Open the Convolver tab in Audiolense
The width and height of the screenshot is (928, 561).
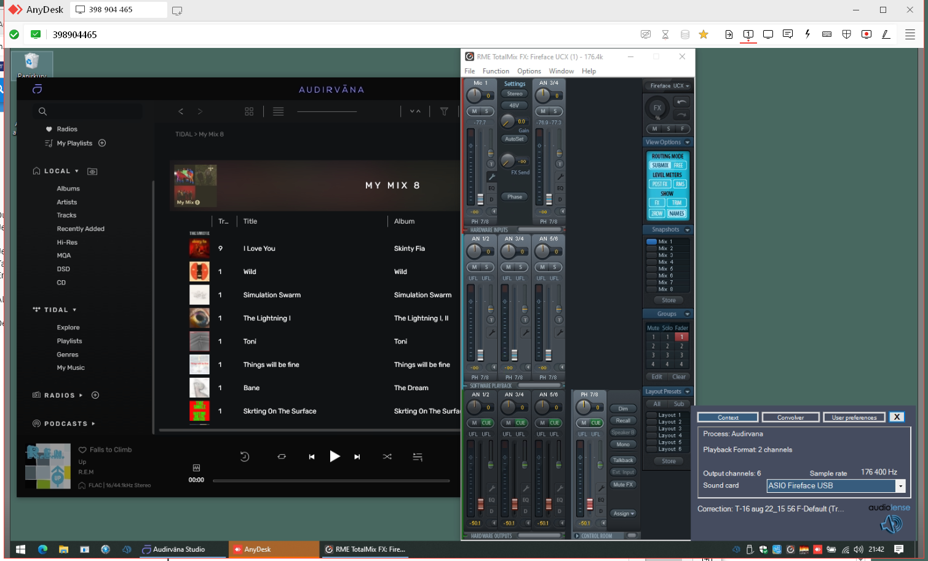click(x=790, y=417)
